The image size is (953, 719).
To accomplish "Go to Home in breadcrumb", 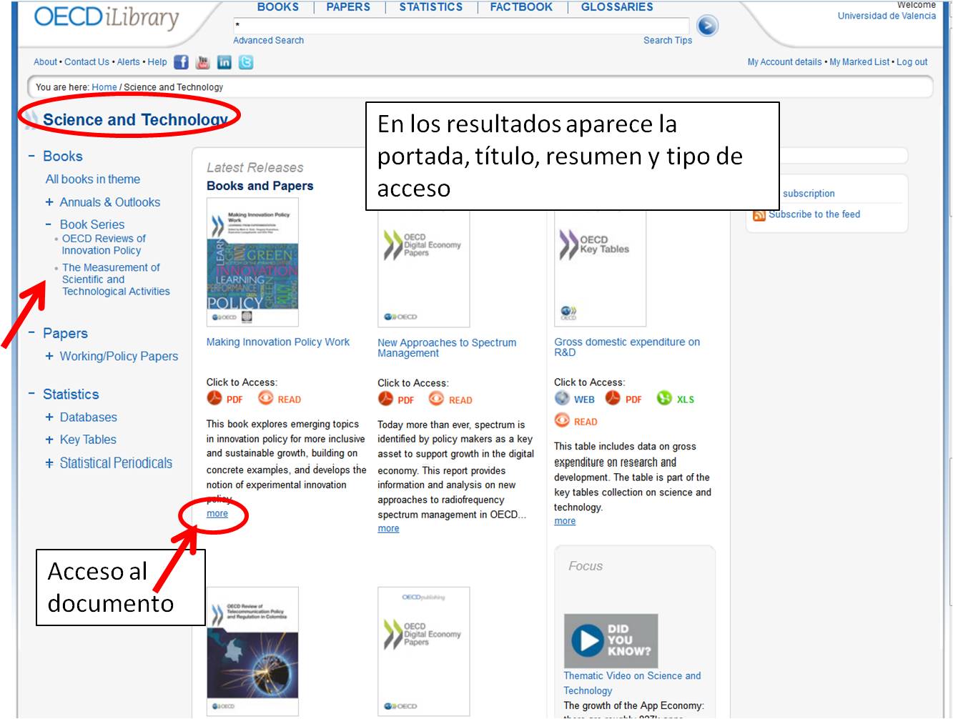I will pos(104,87).
